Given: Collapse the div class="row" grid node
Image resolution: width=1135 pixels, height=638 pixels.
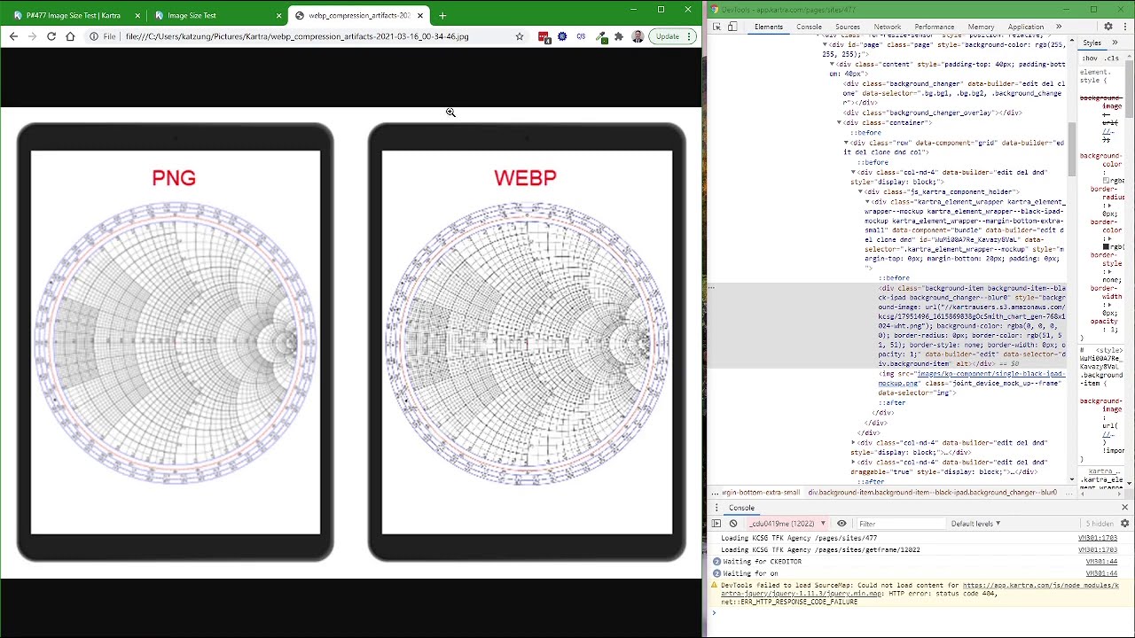Looking at the screenshot, I should click(846, 142).
